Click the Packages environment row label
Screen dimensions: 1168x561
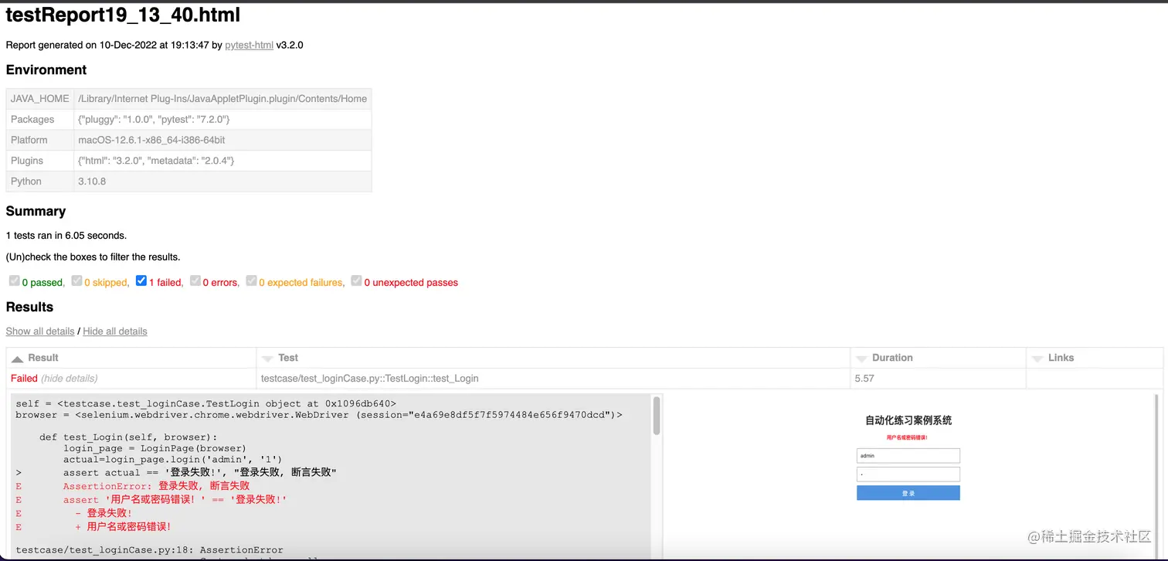[x=32, y=120]
